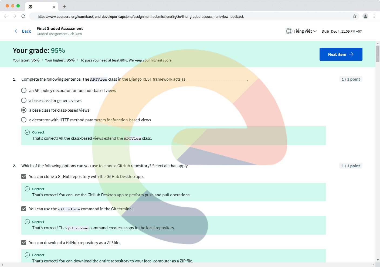Viewport: 380px width, 267px height.
Task: Open the browser three-dot menu
Action: coord(374,16)
